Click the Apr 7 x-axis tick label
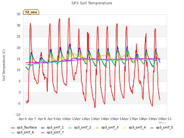Viewport: 184px width, 138px height. coord(32,119)
